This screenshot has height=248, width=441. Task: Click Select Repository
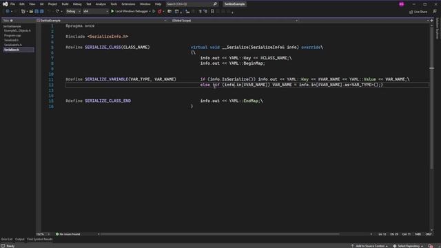408,246
